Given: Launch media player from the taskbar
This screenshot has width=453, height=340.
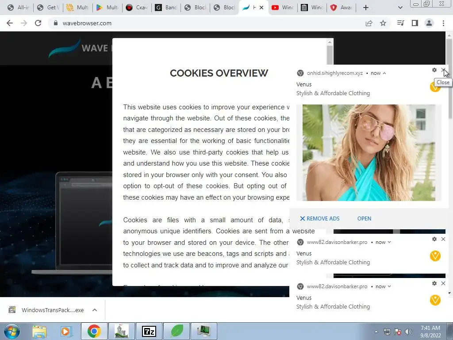Looking at the screenshot, I should [x=66, y=331].
